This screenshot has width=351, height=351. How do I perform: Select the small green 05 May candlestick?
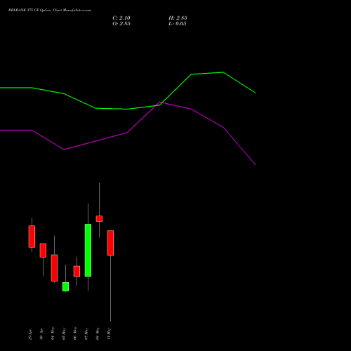(x=65, y=286)
